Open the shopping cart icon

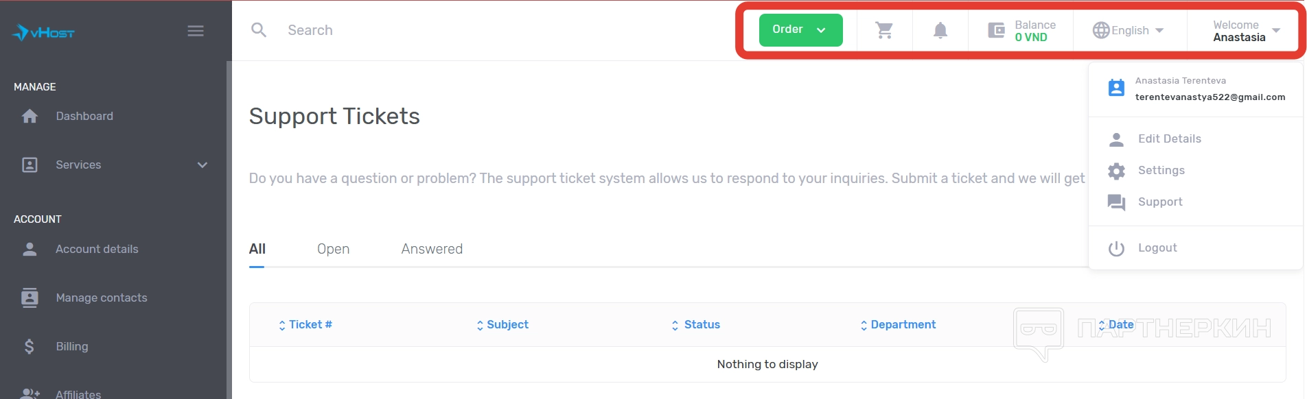tap(884, 30)
